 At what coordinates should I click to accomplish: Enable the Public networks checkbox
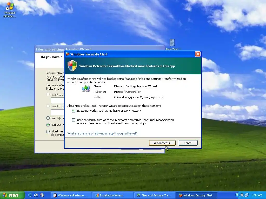(73, 120)
